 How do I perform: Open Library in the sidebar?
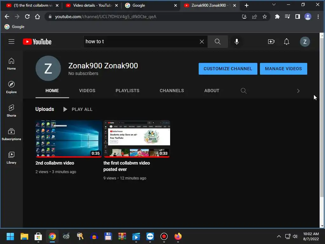point(11,158)
